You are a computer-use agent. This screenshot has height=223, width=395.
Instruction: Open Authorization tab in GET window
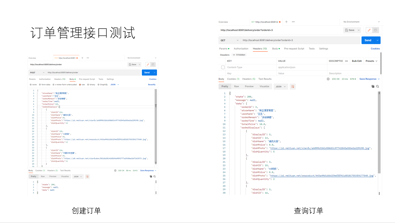[241, 49]
